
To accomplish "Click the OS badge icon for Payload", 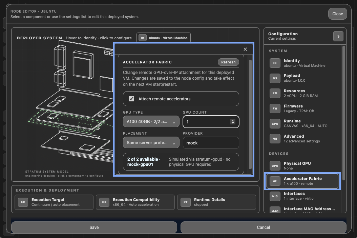I will [275, 78].
